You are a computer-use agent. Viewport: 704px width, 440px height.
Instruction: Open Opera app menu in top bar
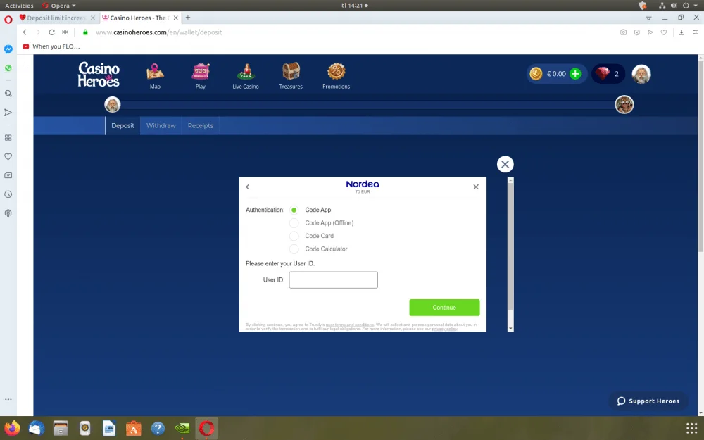(x=59, y=6)
